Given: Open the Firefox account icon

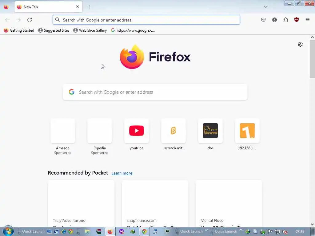Looking at the screenshot, I should (x=274, y=20).
